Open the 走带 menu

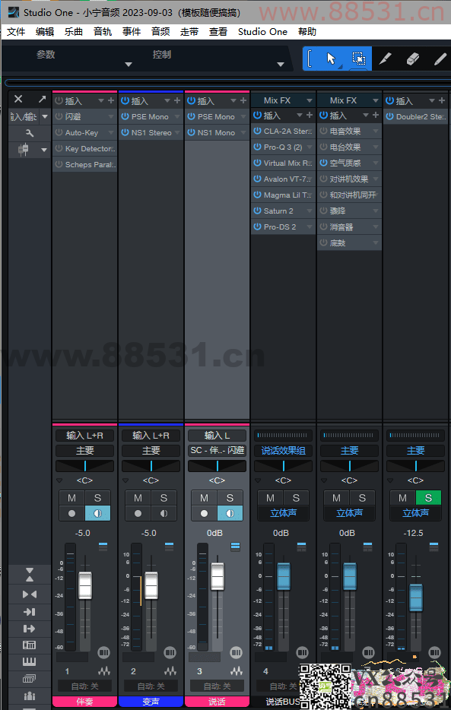tap(189, 32)
